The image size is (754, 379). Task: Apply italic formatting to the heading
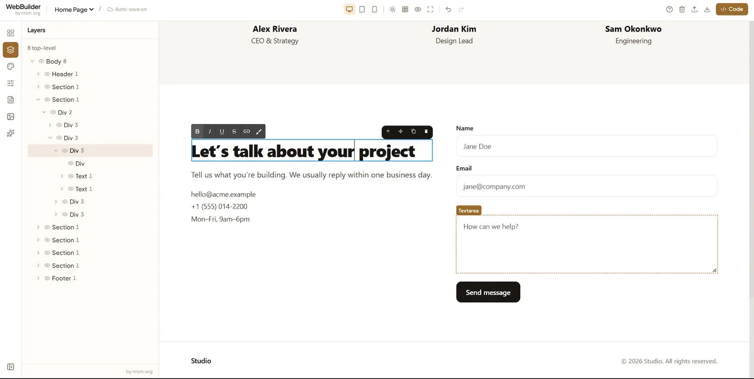(210, 132)
